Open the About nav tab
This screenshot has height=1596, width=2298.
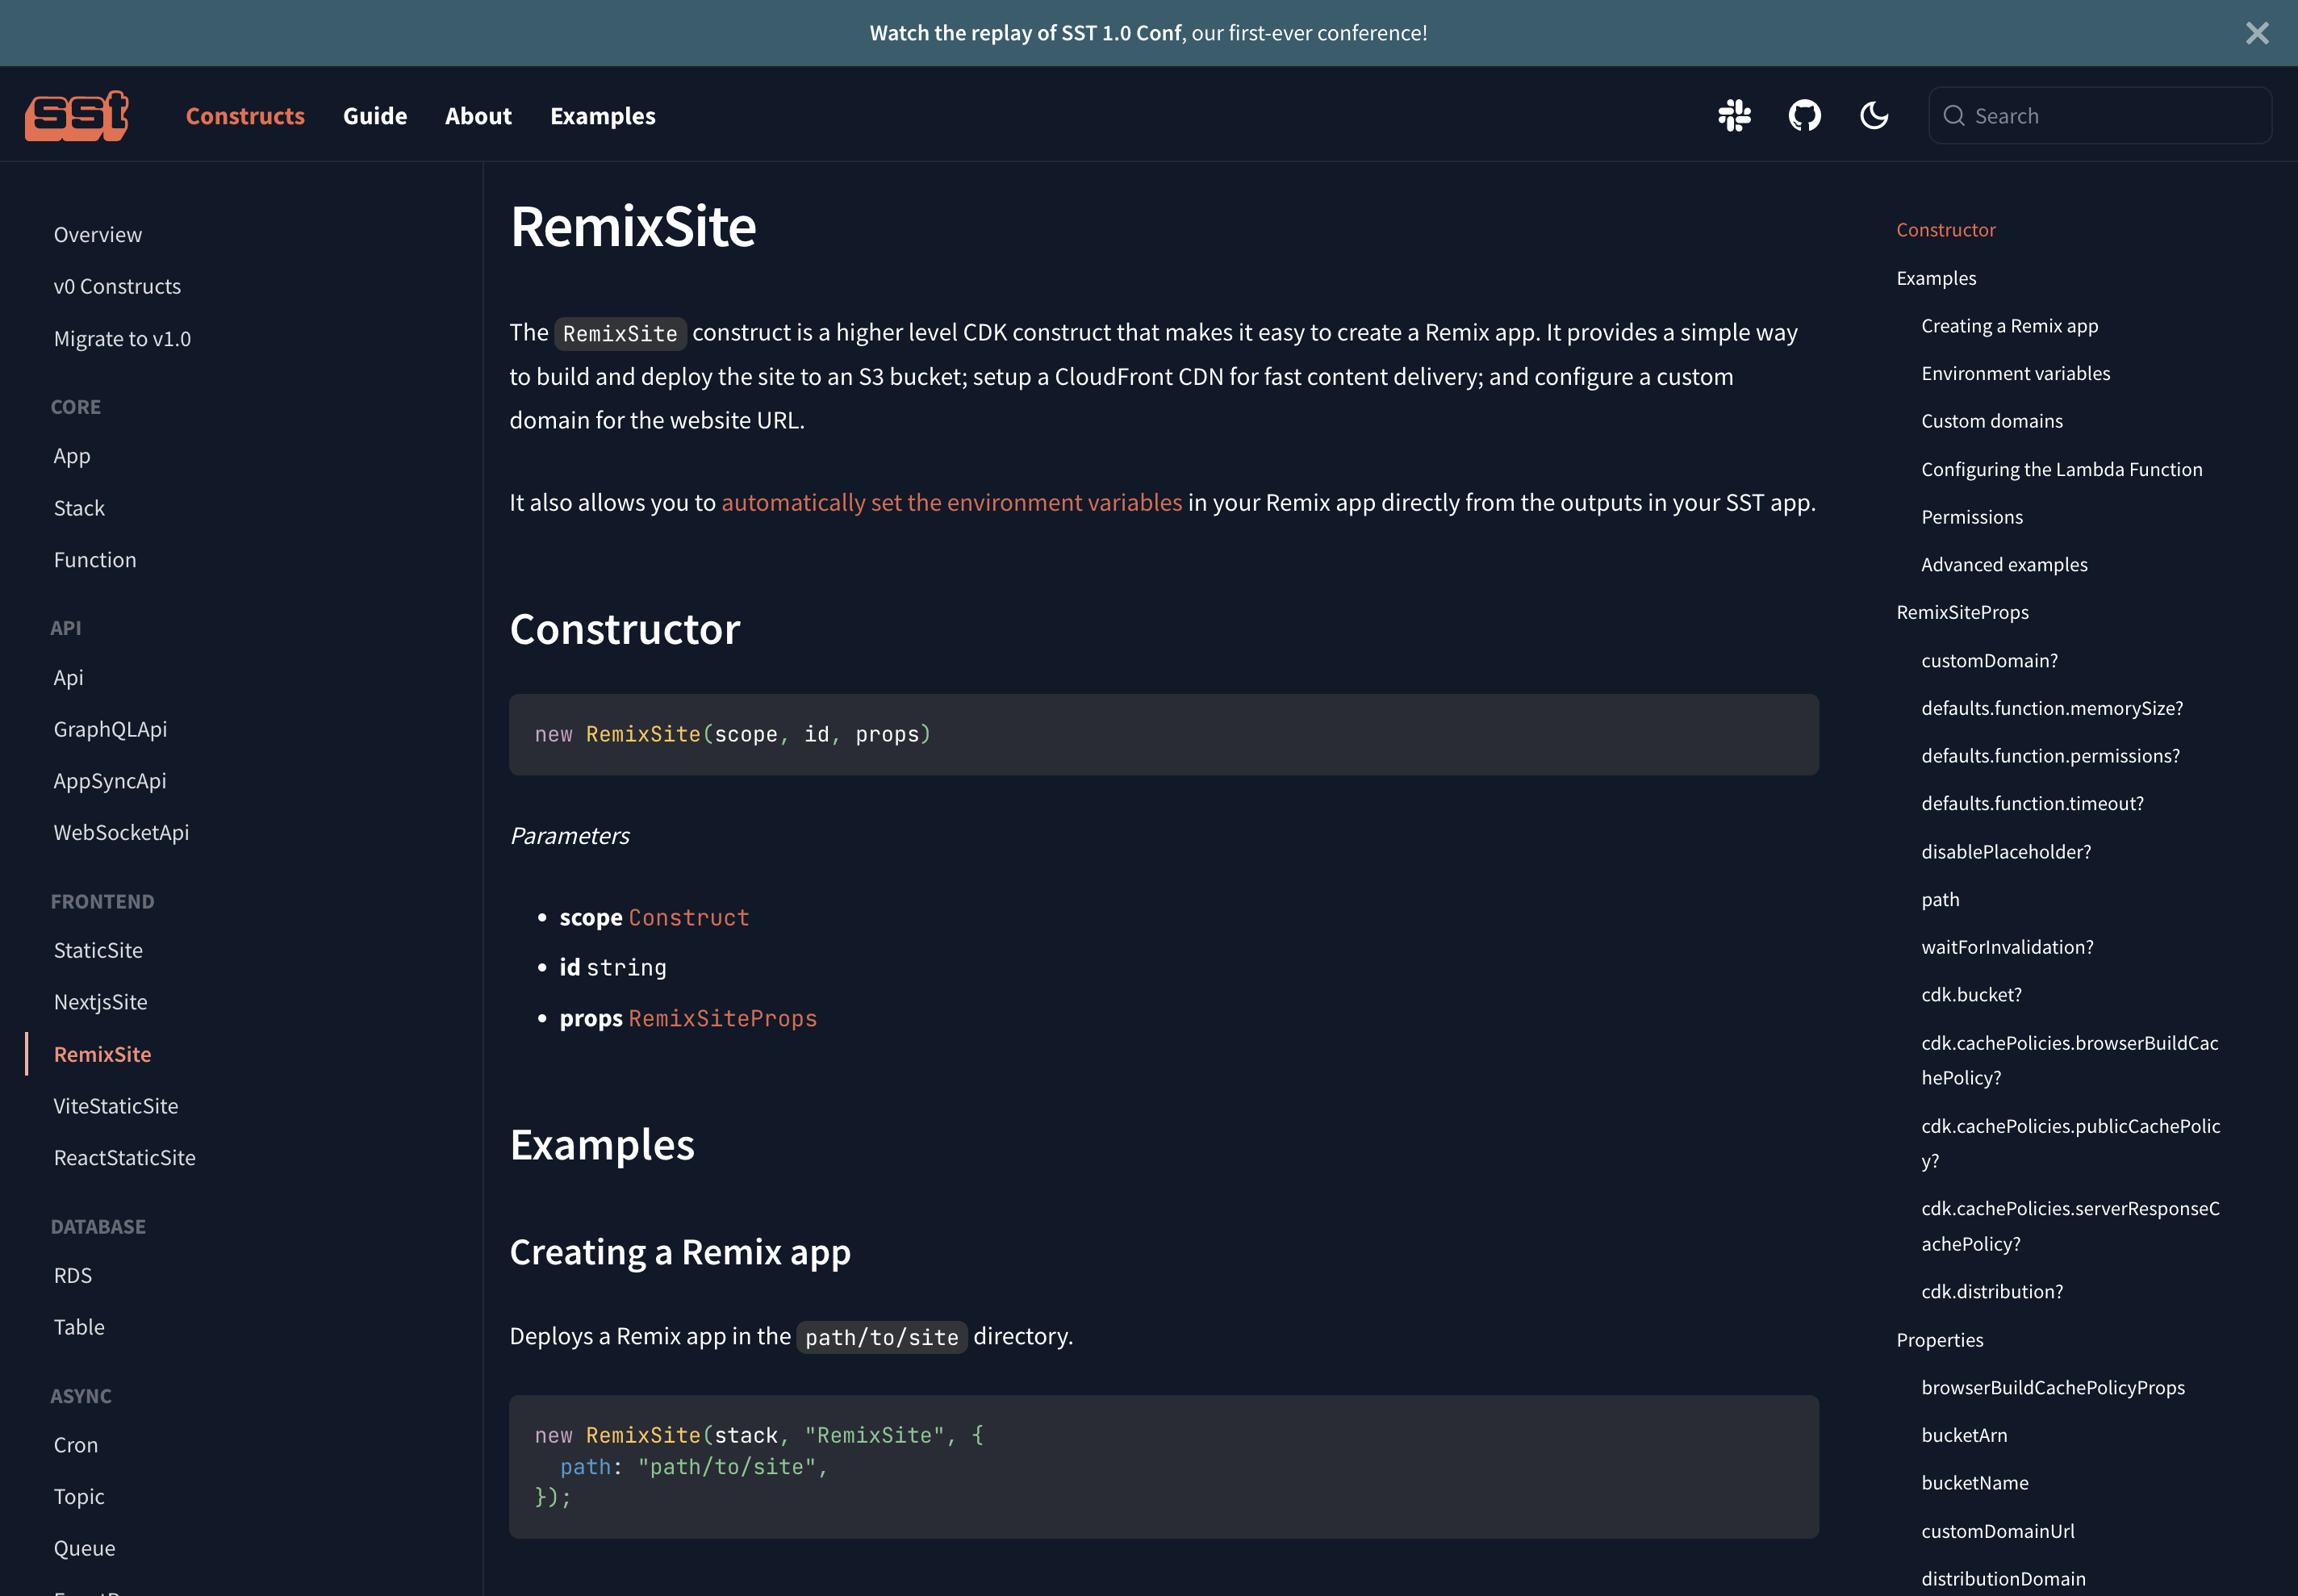click(478, 116)
